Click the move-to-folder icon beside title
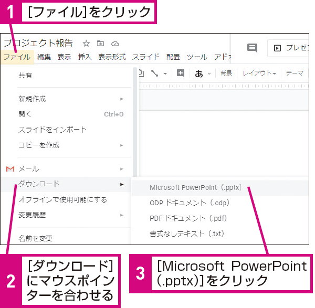315x308 pixels. coord(100,44)
